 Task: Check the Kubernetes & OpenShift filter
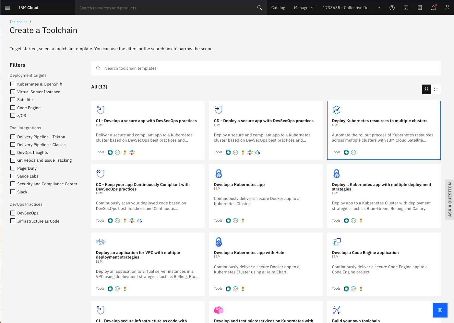tap(13, 84)
